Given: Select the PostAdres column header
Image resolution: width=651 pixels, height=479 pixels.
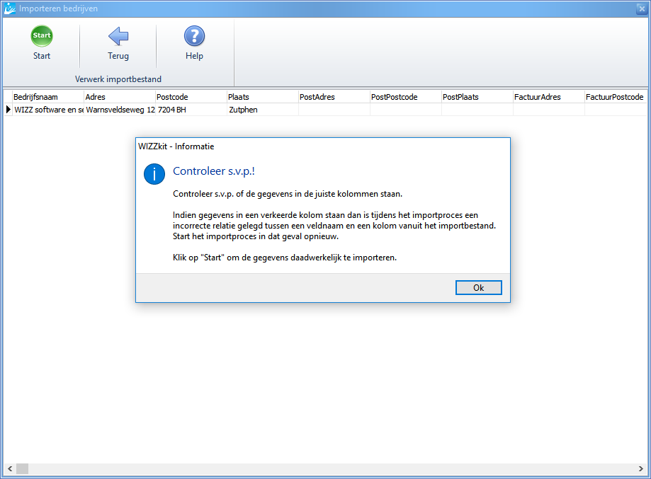Looking at the screenshot, I should pyautogui.click(x=334, y=97).
